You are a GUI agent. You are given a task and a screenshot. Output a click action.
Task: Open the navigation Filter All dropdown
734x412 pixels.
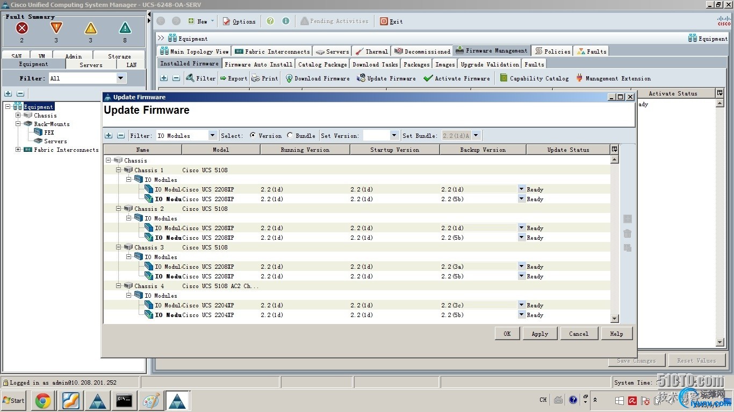[121, 78]
